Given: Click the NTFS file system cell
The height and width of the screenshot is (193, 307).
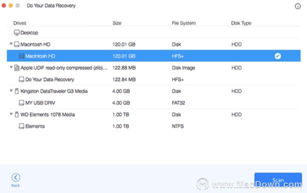Looking at the screenshot, I should (178, 126).
